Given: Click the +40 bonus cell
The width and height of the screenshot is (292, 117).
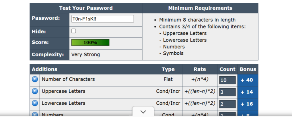Looking at the screenshot, I should coord(247,80).
